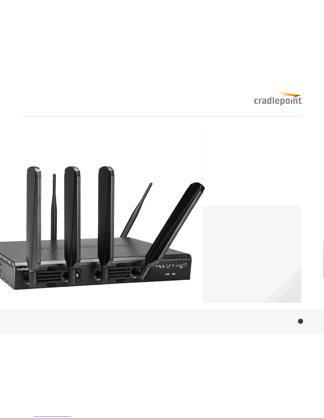This screenshot has height=419, width=324.
Task: Click the cradlepoint text on router front
Action: pos(23,269)
